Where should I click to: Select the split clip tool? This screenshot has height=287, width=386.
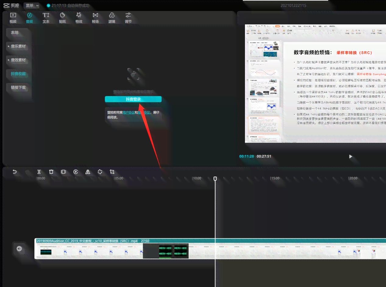tap(39, 172)
